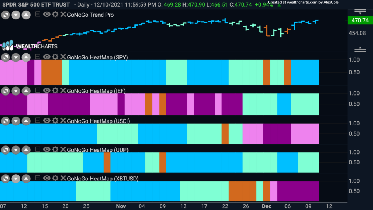Click the green 470.74 price label
Screen dimensions: 373x210
pos(360,20)
